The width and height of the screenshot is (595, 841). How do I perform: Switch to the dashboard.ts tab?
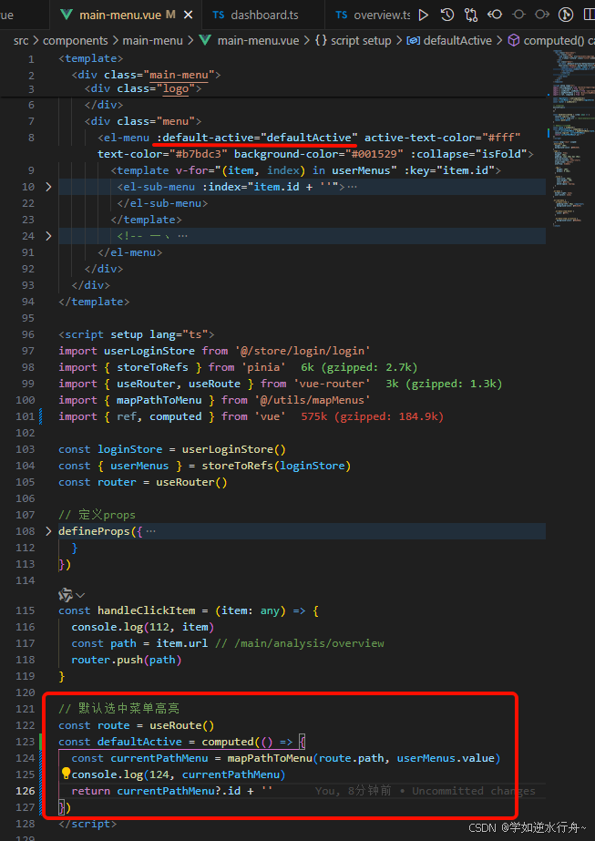pyautogui.click(x=263, y=15)
